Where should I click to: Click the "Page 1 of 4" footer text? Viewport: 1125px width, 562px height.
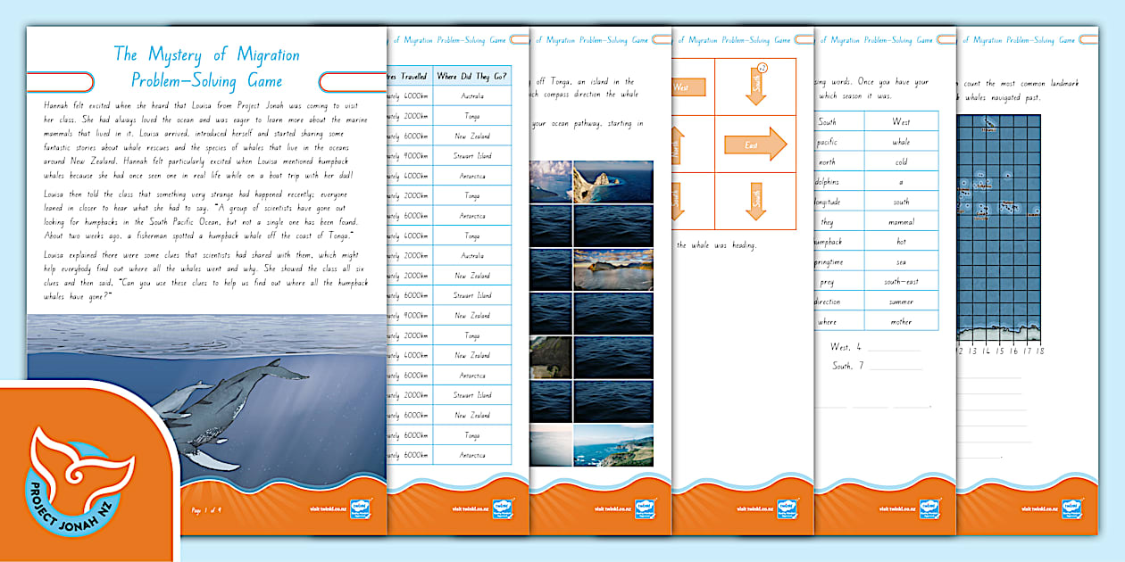pos(211,510)
